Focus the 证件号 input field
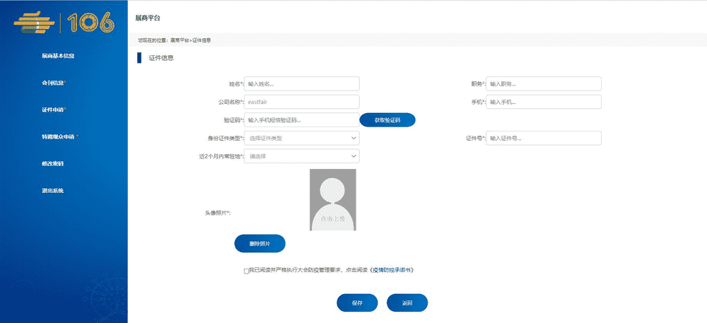This screenshot has width=707, height=323. [x=543, y=139]
